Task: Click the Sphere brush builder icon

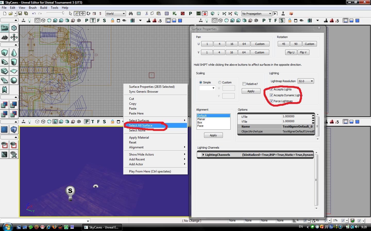Action: click(x=14, y=80)
